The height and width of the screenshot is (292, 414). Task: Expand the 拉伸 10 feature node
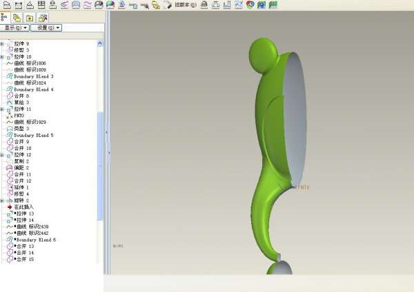click(2, 57)
